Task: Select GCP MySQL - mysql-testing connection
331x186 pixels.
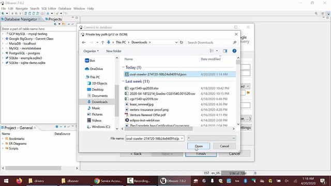Action: pos(28,34)
